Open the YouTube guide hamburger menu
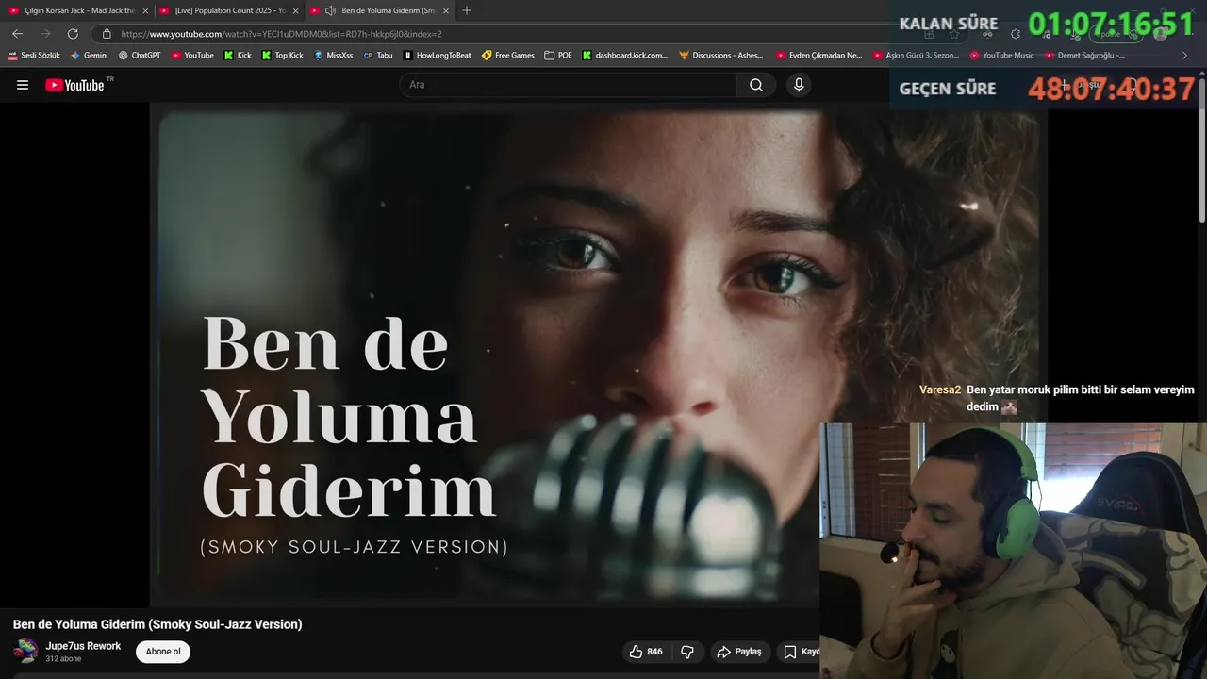Viewport: 1207px width, 679px height. tap(23, 85)
